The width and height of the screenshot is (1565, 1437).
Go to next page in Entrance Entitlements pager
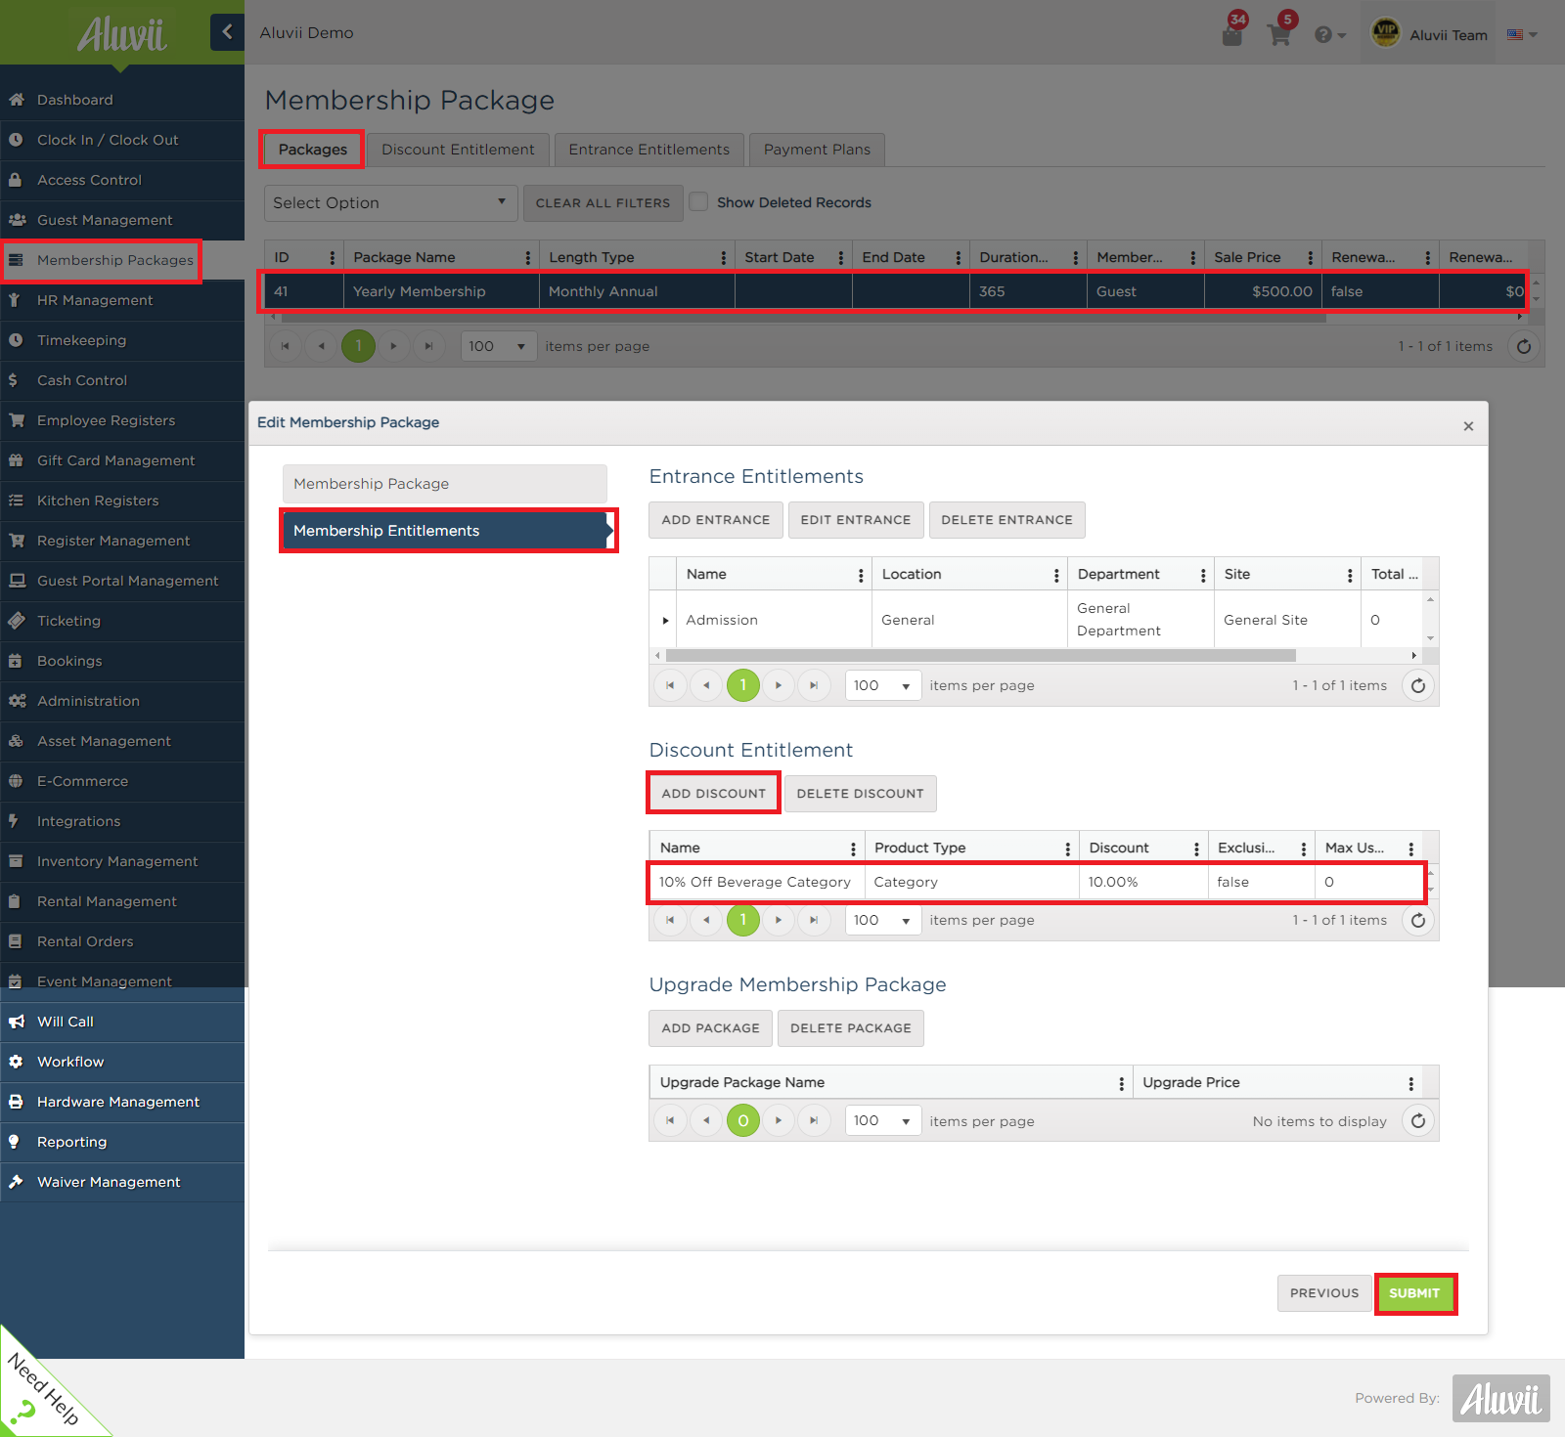click(779, 685)
